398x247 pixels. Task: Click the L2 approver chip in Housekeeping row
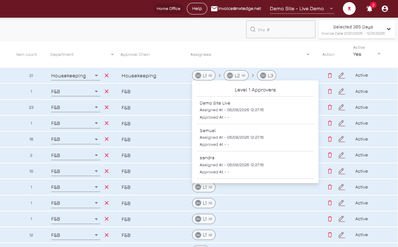[236, 76]
